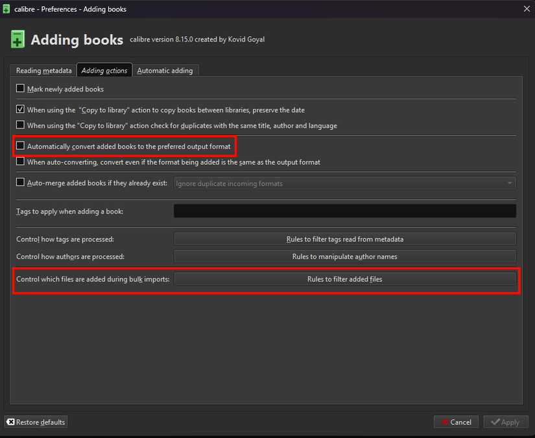Open Ignore duplicate incoming formats dropdown
This screenshot has height=438, width=535.
tap(345, 184)
